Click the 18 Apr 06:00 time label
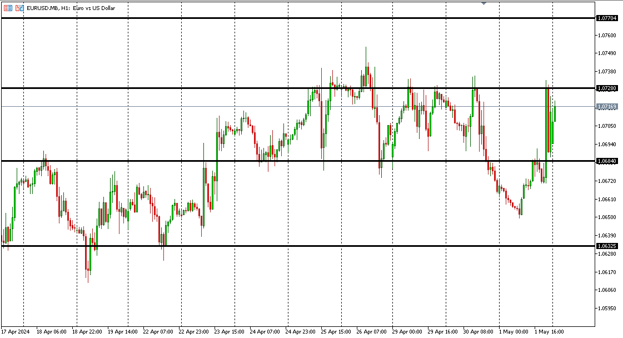623x338 pixels. (51, 332)
